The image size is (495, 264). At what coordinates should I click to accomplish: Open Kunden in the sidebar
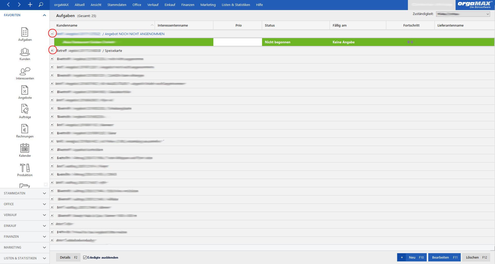(25, 54)
